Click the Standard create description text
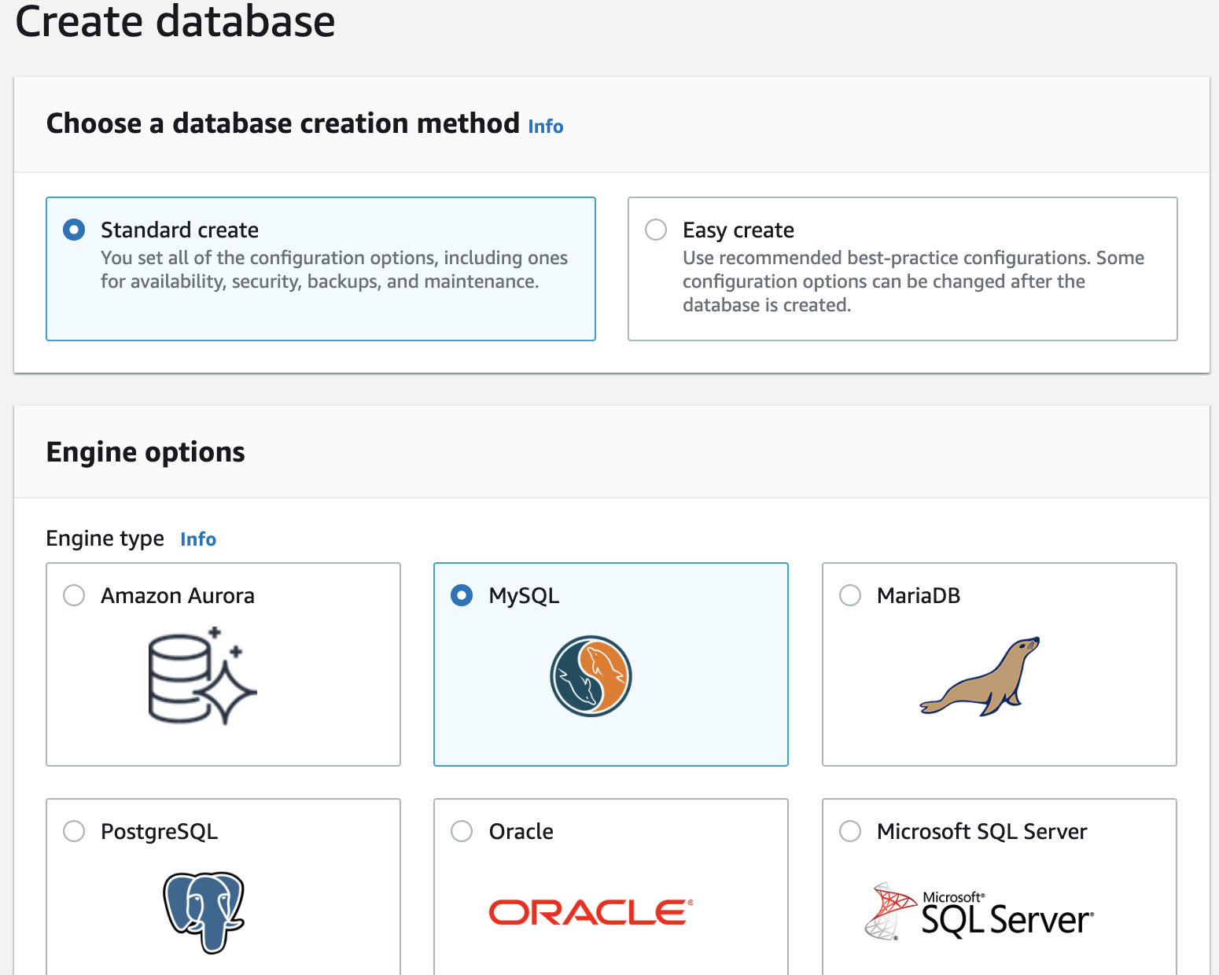The width and height of the screenshot is (1219, 975). [x=334, y=270]
